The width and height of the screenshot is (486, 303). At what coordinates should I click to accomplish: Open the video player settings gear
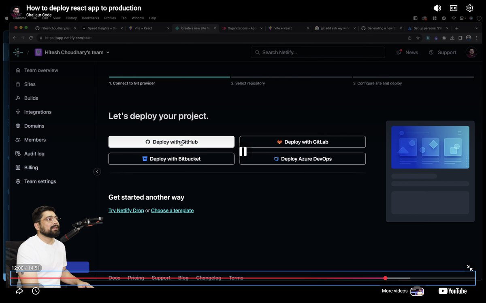(470, 8)
